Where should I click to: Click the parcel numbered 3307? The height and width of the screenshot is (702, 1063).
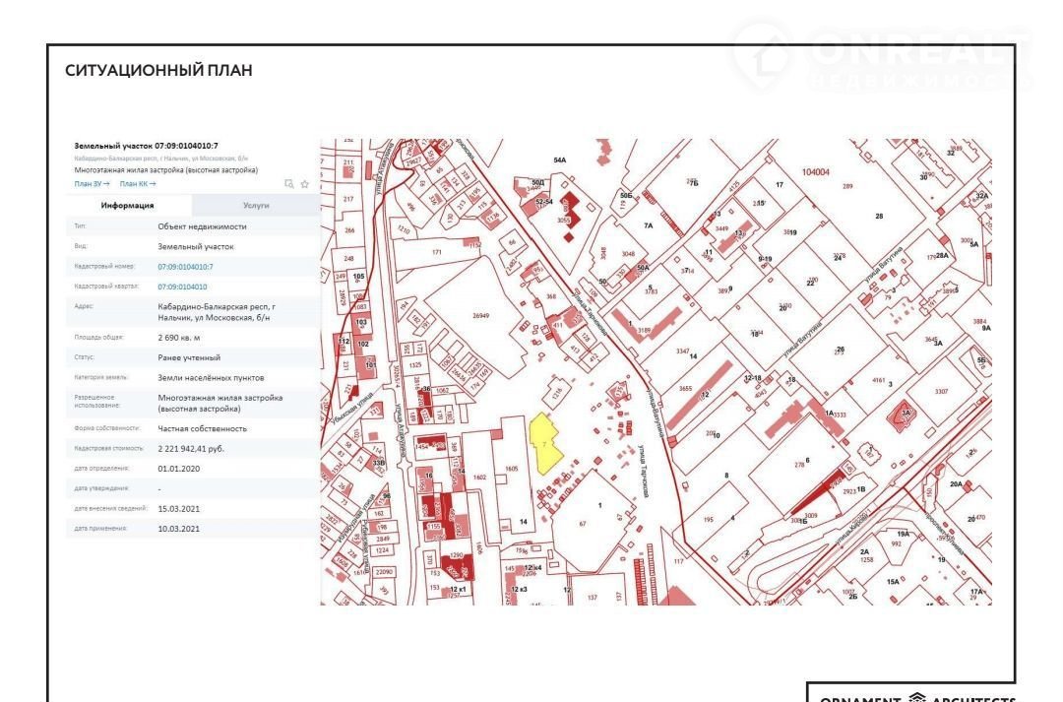pyautogui.click(x=941, y=391)
